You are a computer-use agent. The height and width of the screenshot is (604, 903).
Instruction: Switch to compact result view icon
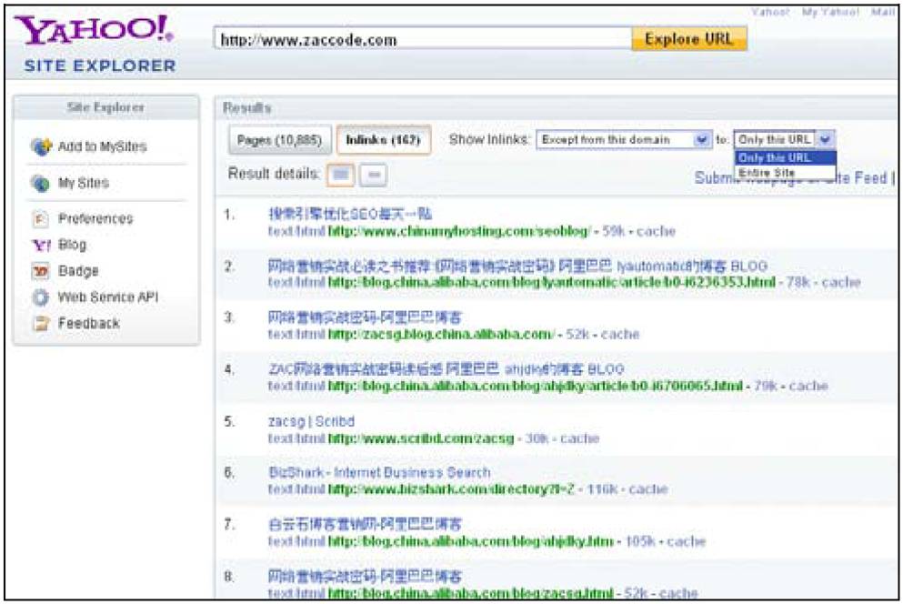coord(373,175)
